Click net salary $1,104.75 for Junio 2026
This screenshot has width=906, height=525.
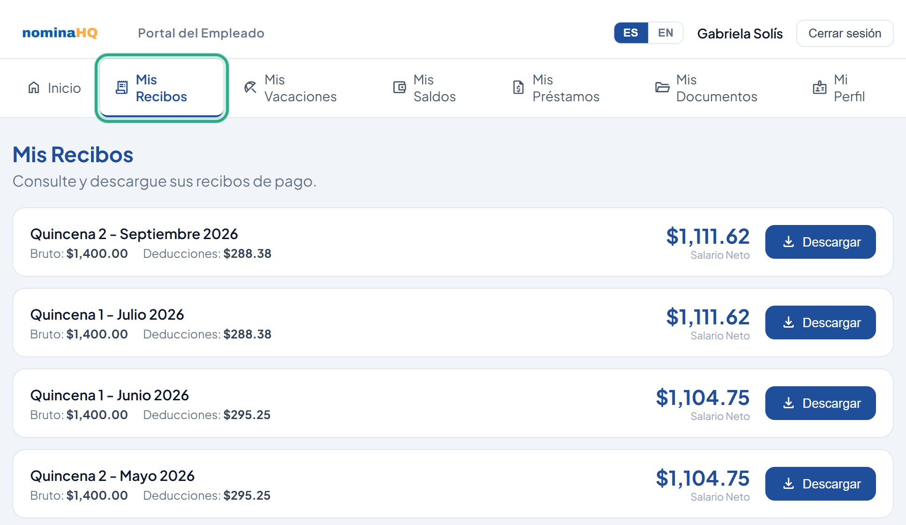[703, 397]
